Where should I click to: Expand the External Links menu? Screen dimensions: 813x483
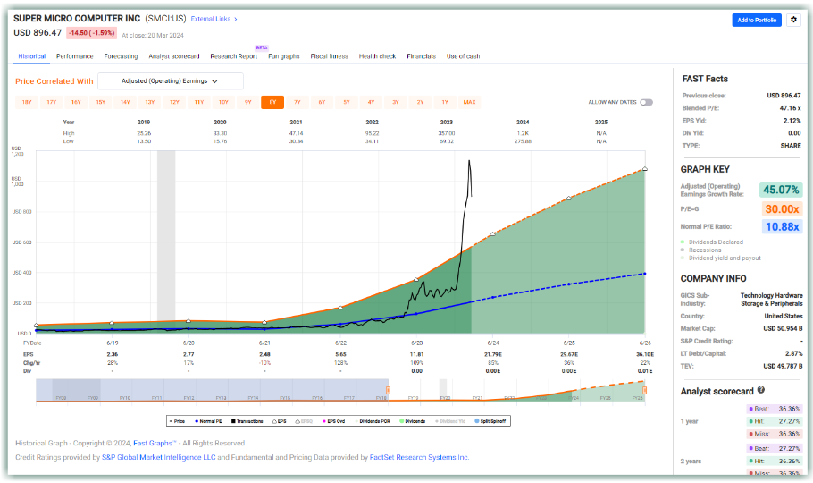click(x=214, y=18)
